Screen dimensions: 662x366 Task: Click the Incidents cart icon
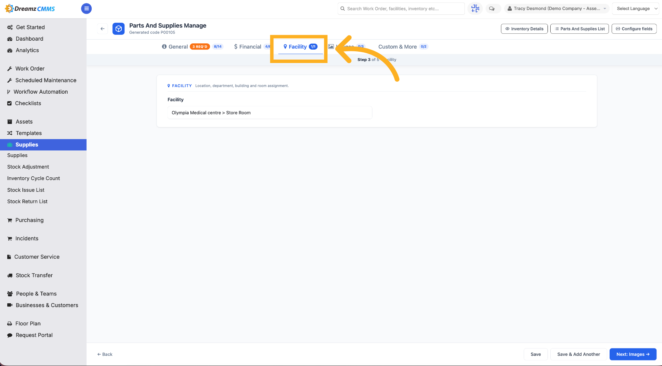tap(10, 238)
